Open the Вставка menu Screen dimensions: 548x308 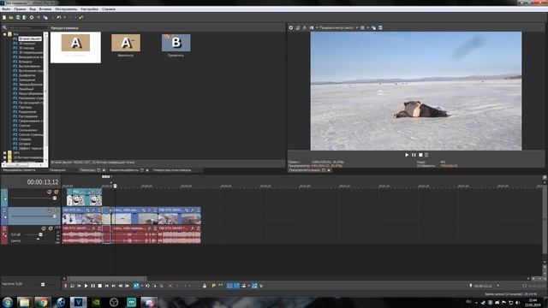pyautogui.click(x=45, y=9)
